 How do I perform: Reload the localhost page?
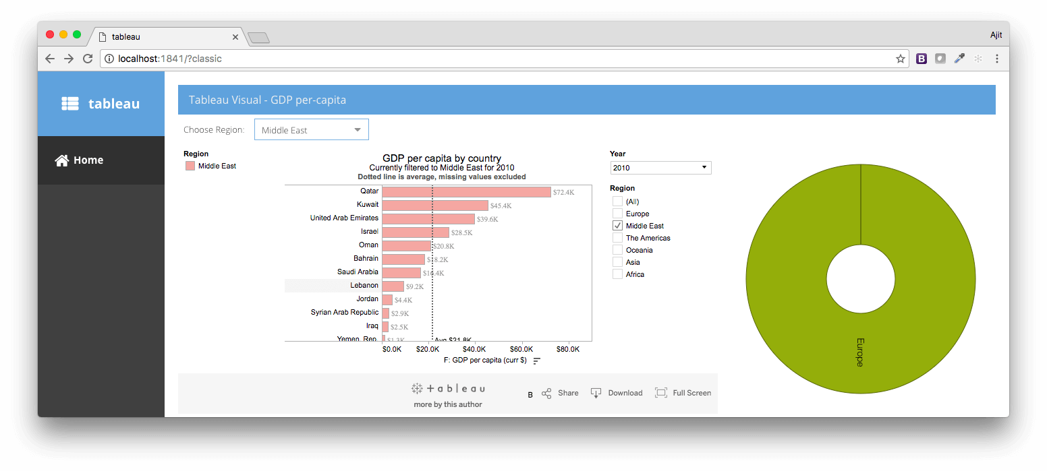(x=88, y=59)
